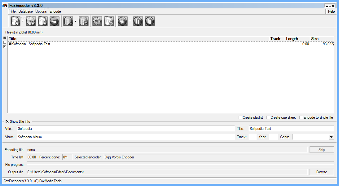Click the Track number input field
The image size is (339, 186).
[253, 137]
